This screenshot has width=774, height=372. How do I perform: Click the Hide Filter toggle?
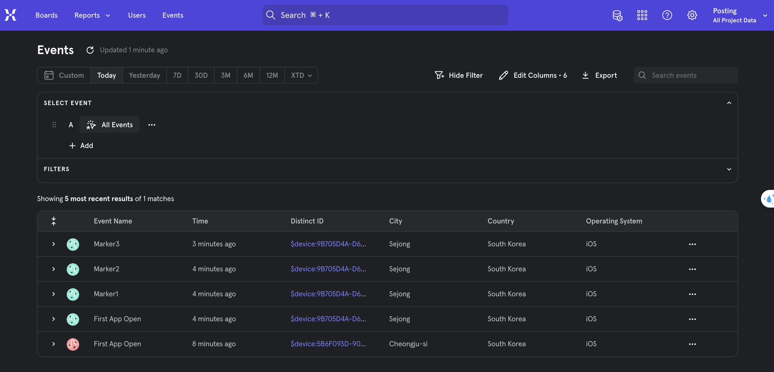tap(459, 75)
